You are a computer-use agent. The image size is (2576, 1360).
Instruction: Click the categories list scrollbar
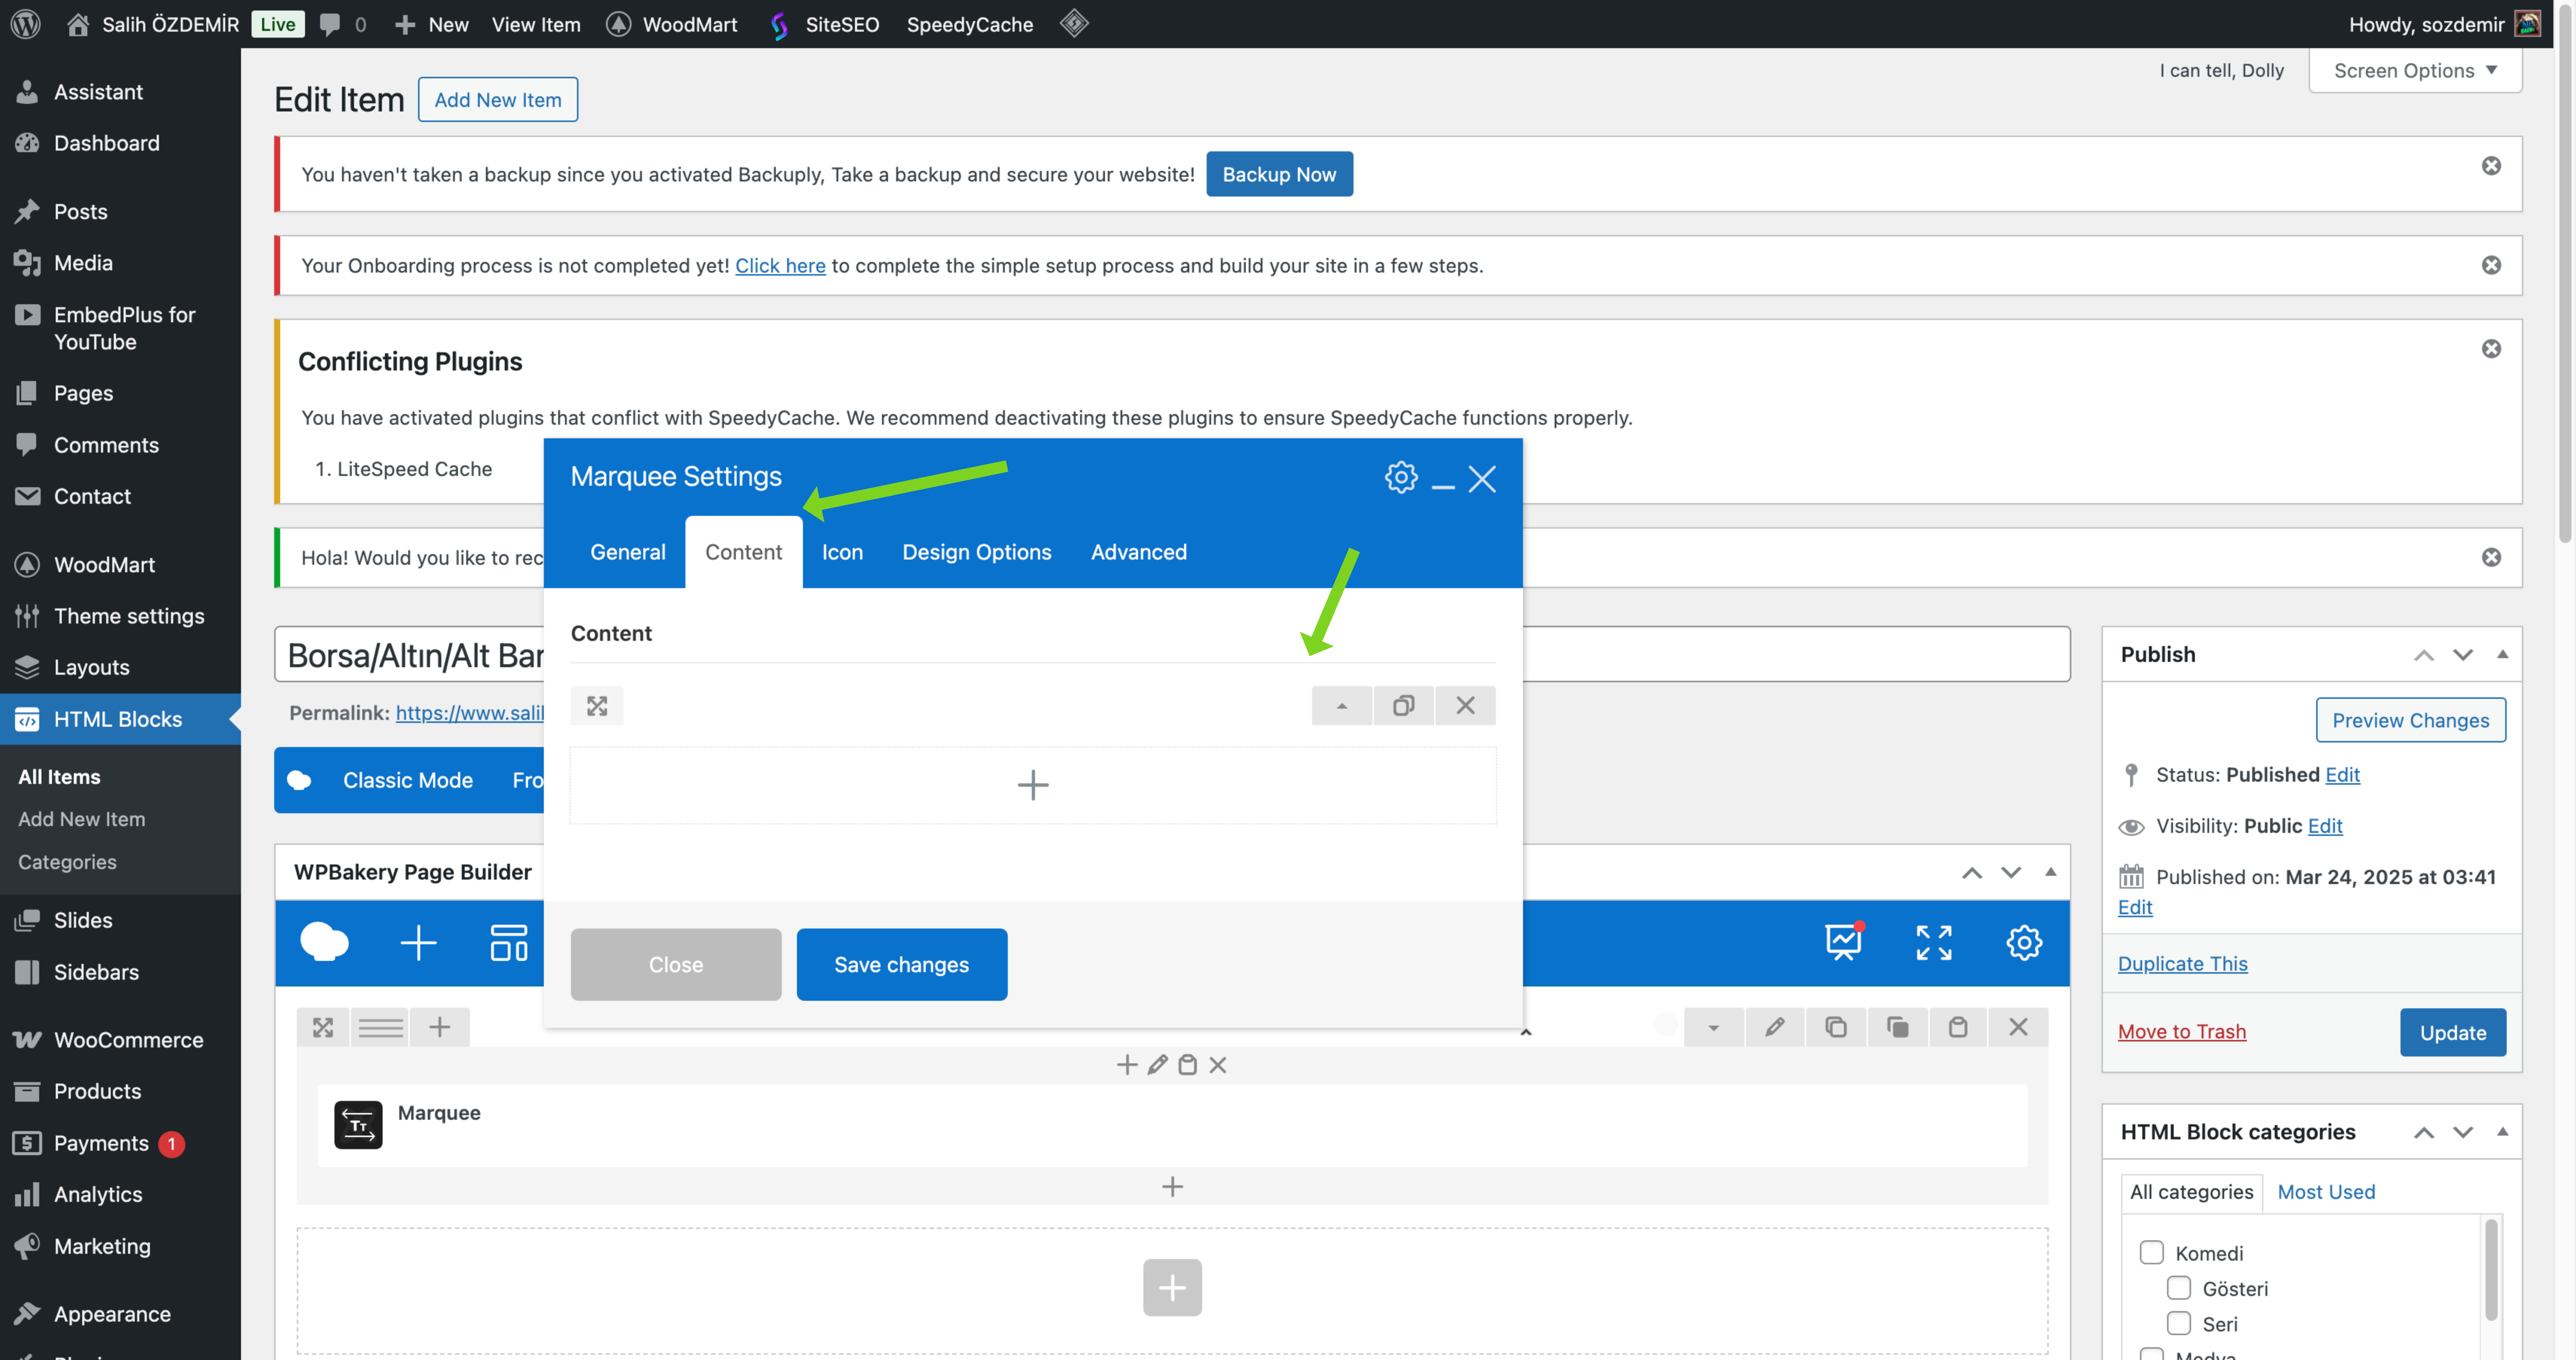pyautogui.click(x=2491, y=1270)
